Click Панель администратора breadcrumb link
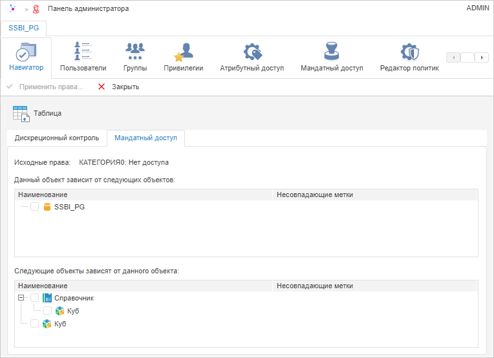Screen dimensions: 494x358 (x=88, y=9)
